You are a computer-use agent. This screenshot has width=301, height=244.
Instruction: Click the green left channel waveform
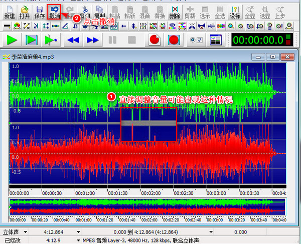pos(147,93)
